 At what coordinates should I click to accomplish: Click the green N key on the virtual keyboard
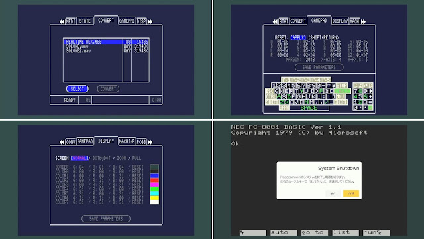pyautogui.click(x=307, y=102)
